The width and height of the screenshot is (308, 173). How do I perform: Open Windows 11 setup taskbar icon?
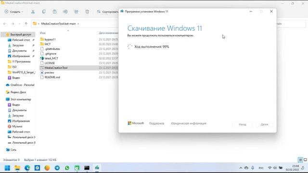[x=97, y=168]
